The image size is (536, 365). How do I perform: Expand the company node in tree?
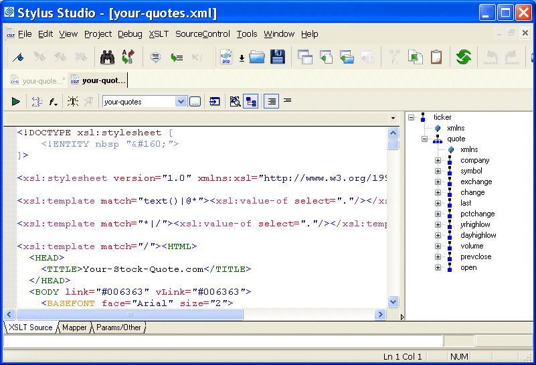[x=438, y=161]
